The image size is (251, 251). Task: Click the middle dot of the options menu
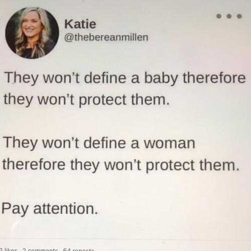click(229, 16)
